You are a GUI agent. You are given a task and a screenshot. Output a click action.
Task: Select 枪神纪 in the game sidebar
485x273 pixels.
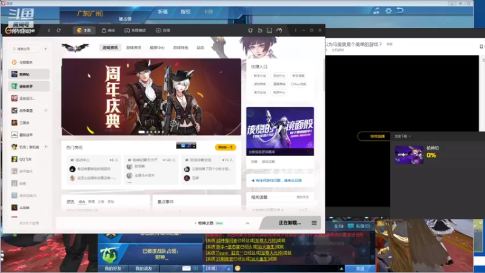pos(28,74)
